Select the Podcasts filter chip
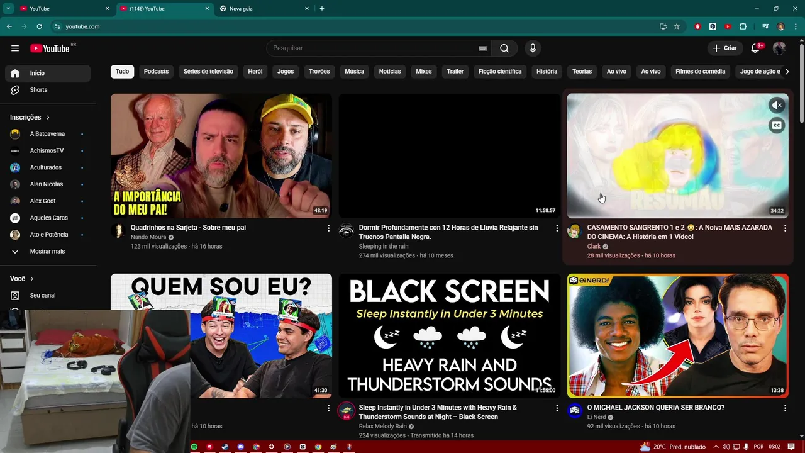Screen dimensions: 805x453 pos(156,72)
